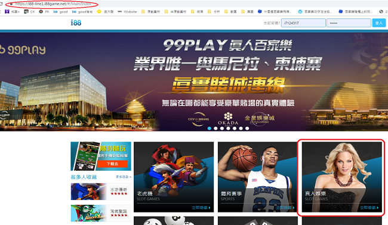Open the yellow smiley face bookmark

pos(99,11)
